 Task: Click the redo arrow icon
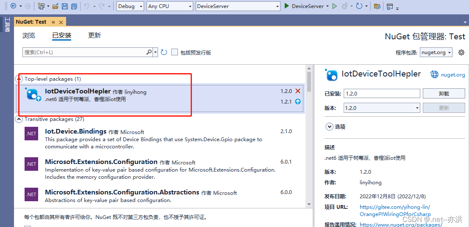click(102, 6)
